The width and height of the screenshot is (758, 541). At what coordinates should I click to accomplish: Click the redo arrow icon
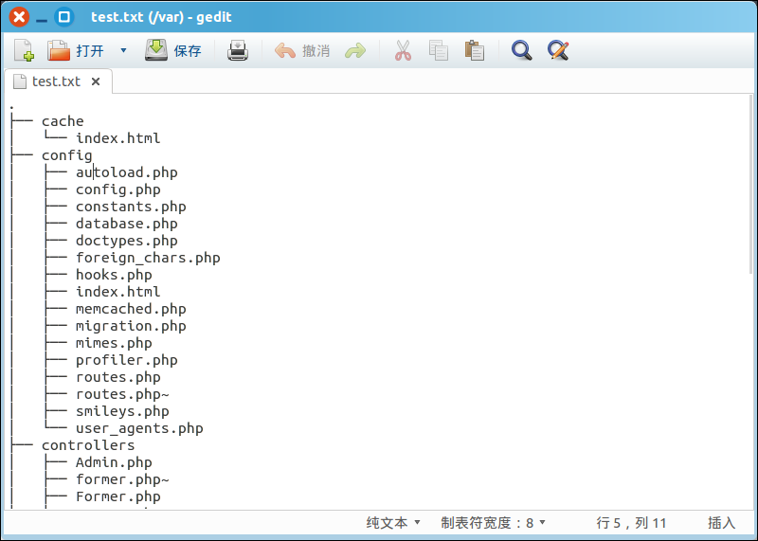355,51
